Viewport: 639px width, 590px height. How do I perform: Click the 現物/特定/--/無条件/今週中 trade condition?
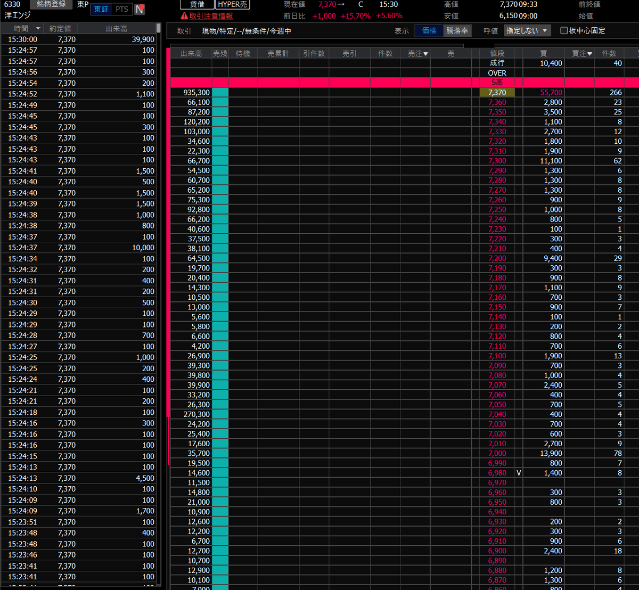(x=247, y=31)
